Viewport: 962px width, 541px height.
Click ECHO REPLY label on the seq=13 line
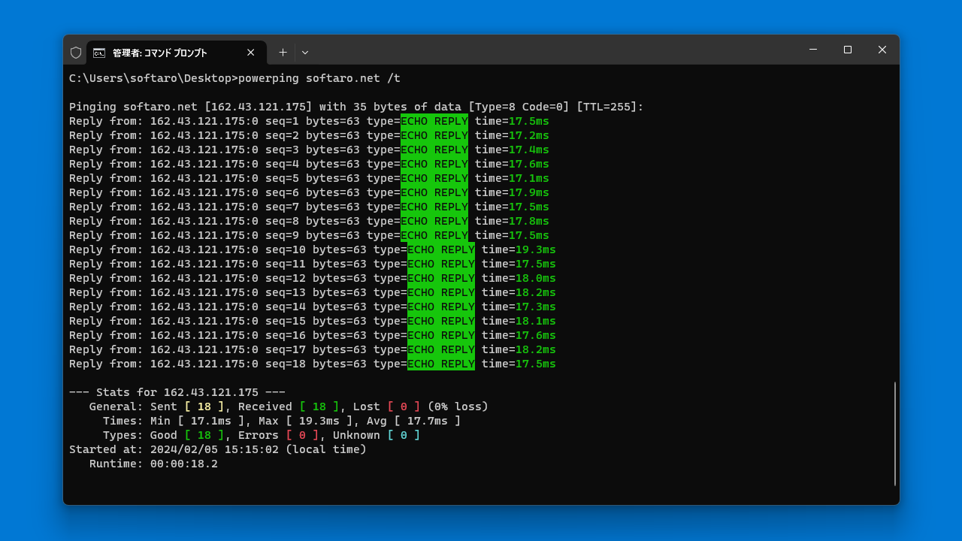coord(441,292)
